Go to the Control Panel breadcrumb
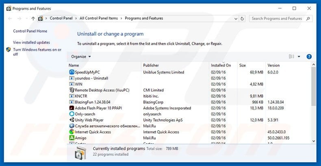 [x=61, y=18]
